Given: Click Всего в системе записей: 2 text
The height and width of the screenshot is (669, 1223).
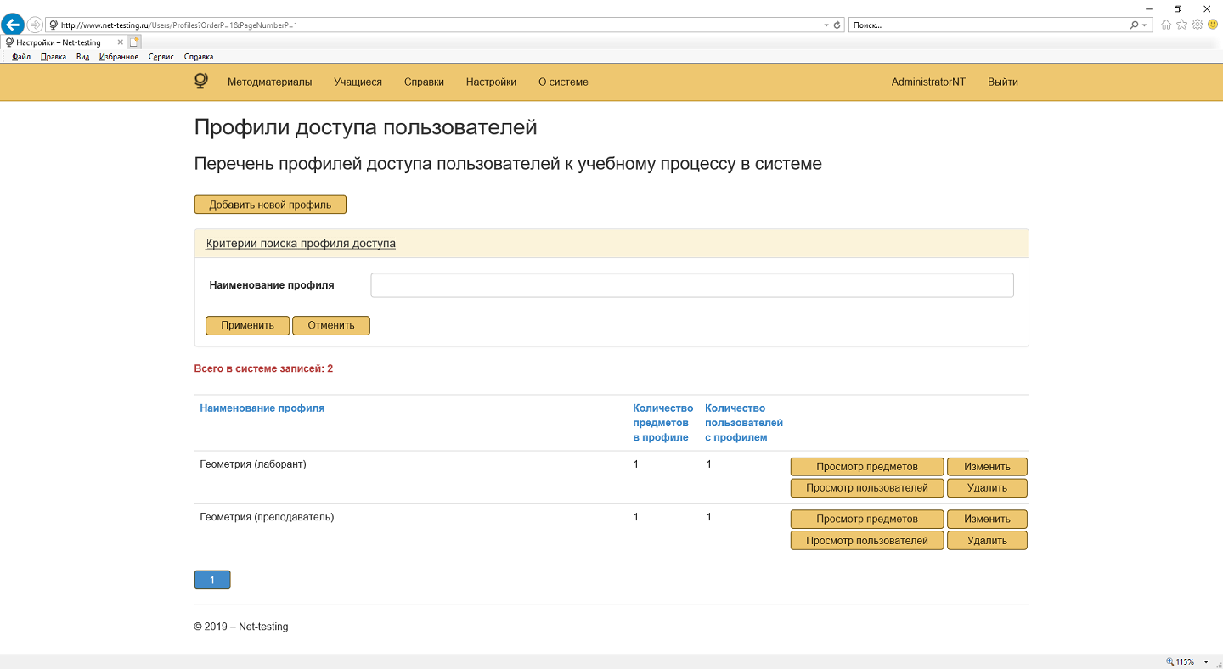Looking at the screenshot, I should [x=263, y=369].
